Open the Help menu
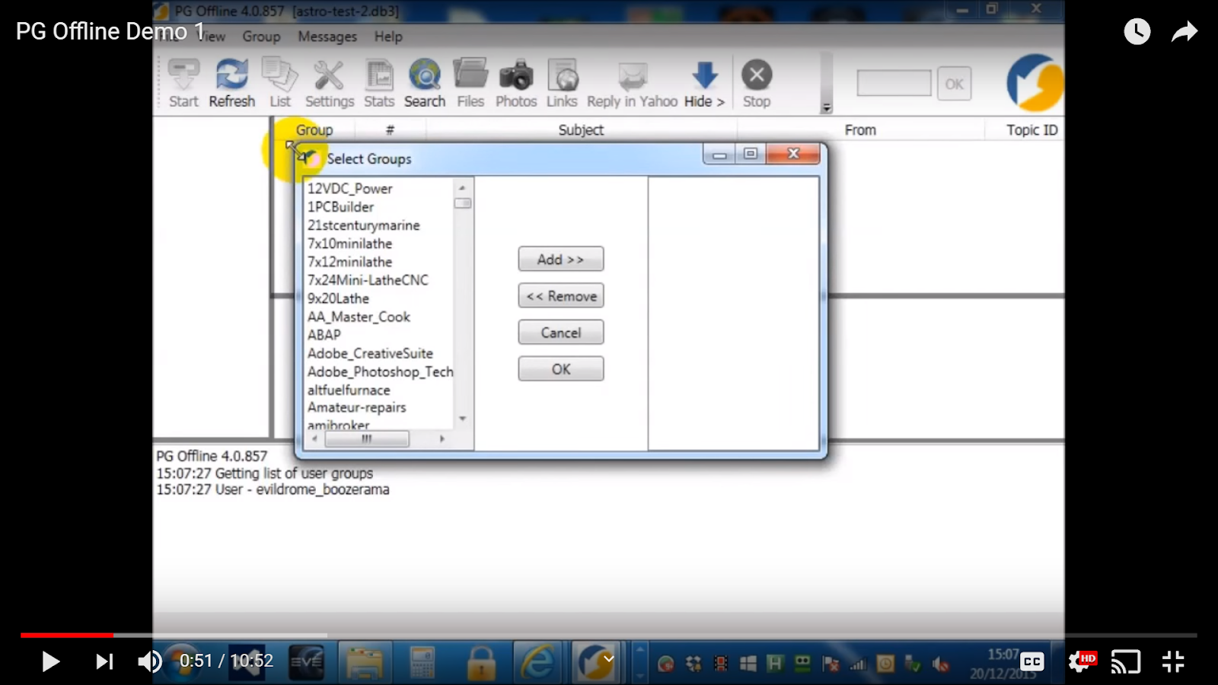Screen dimensions: 1218x685 coord(388,37)
